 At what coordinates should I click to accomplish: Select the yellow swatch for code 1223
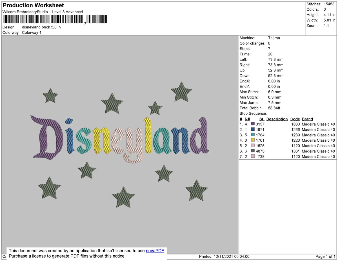[x=253, y=140]
